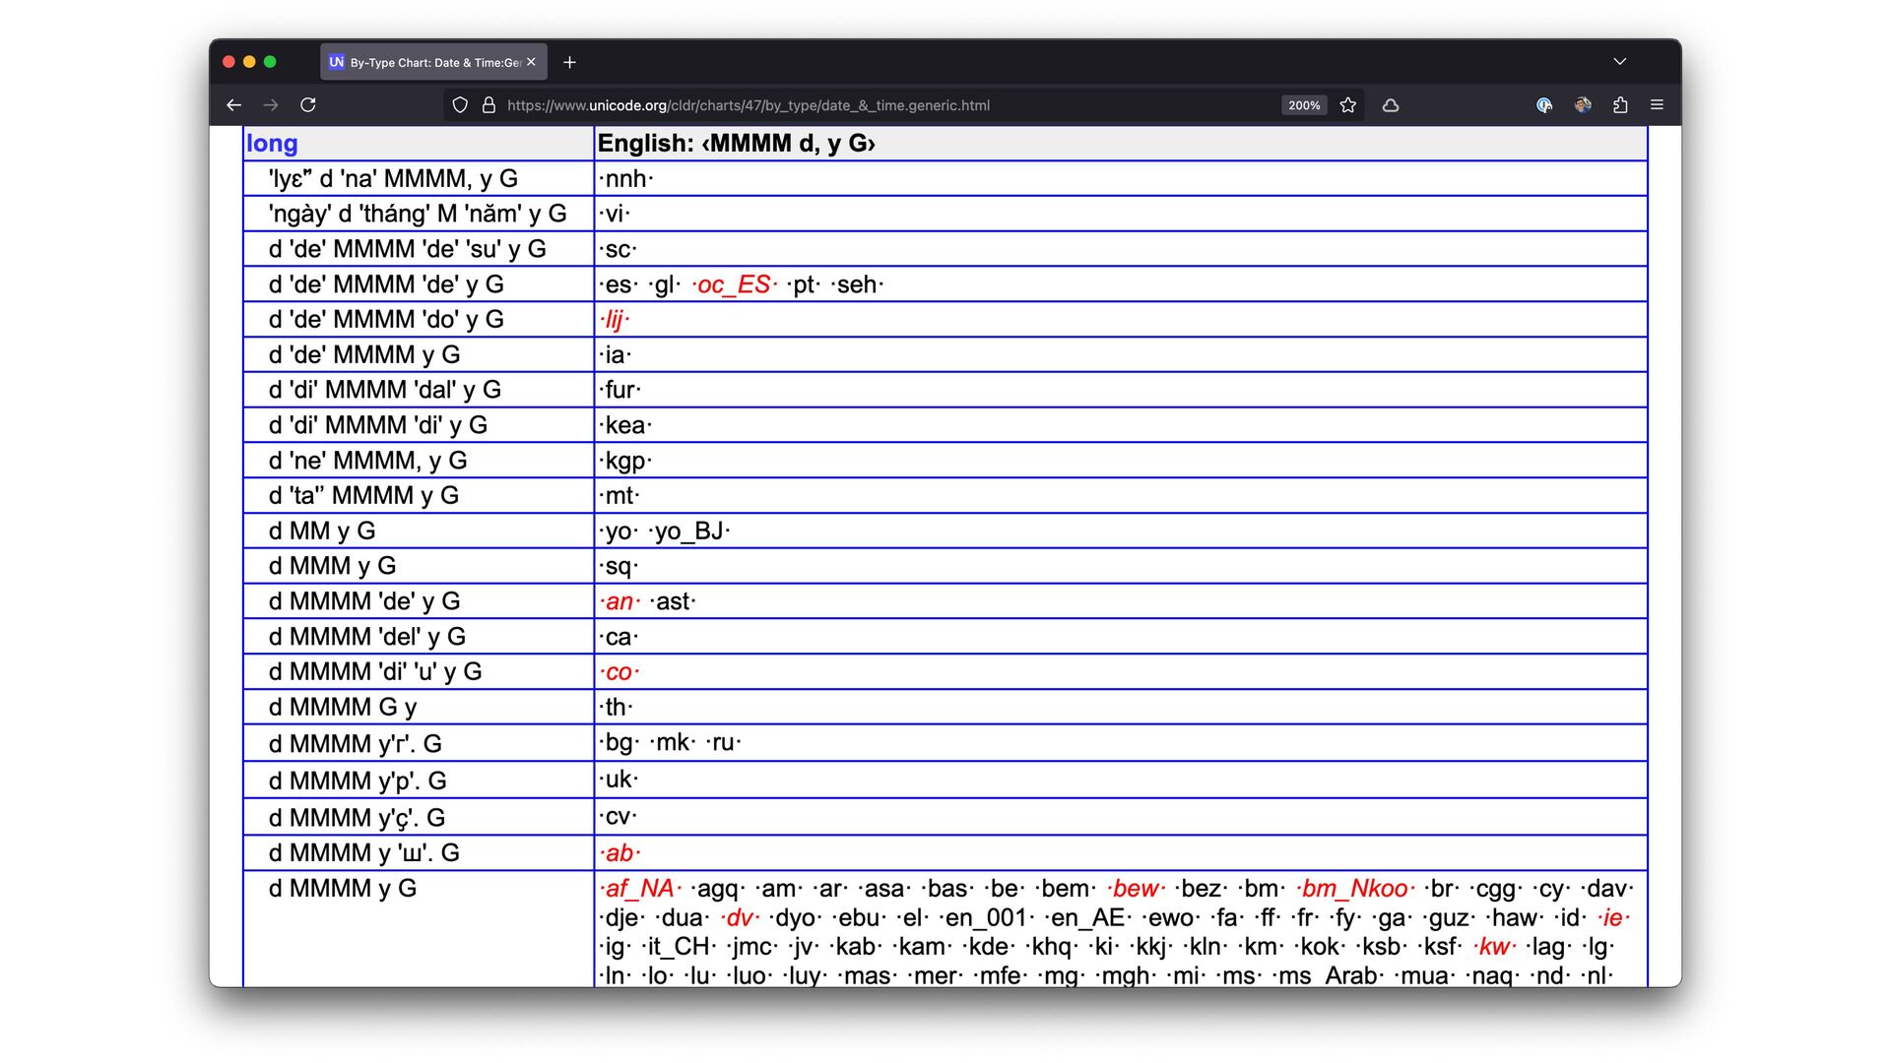Reset the 200% zoom level badge
1891x1063 pixels.
pyautogui.click(x=1304, y=105)
